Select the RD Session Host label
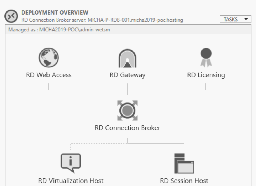This screenshot has height=187, width=256. tap(184, 181)
